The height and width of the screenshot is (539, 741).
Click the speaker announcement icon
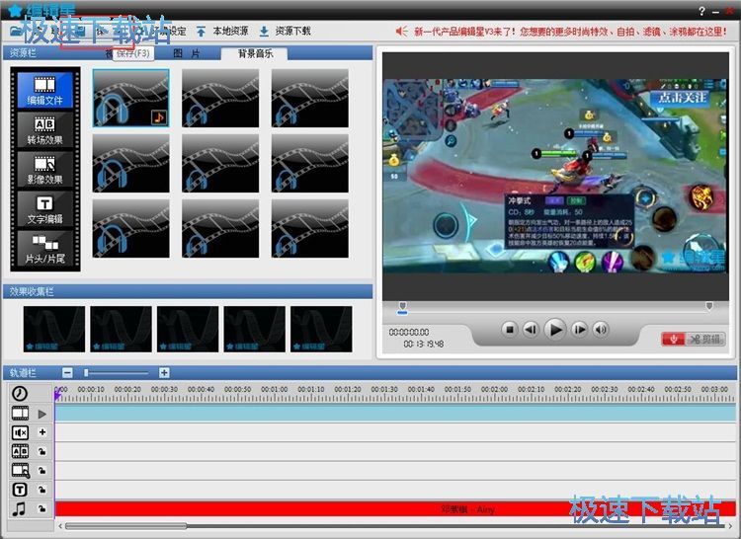click(x=401, y=32)
